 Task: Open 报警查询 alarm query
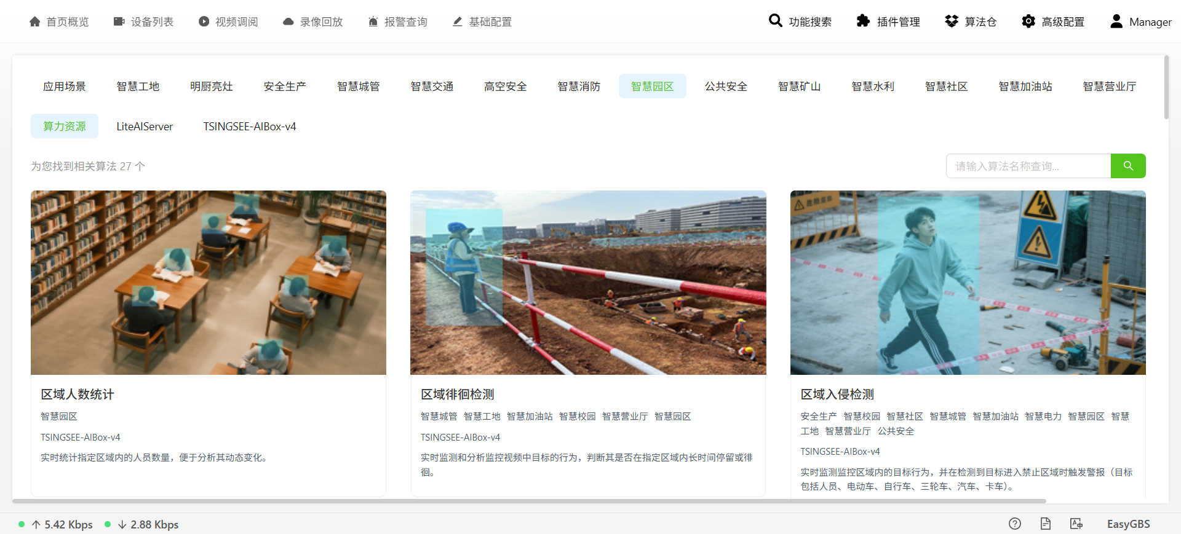397,22
